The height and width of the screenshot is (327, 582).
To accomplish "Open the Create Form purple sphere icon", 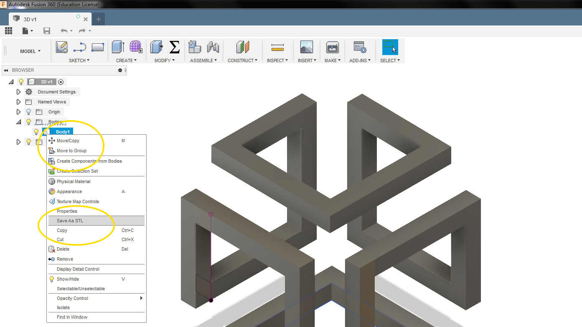I will (136, 47).
